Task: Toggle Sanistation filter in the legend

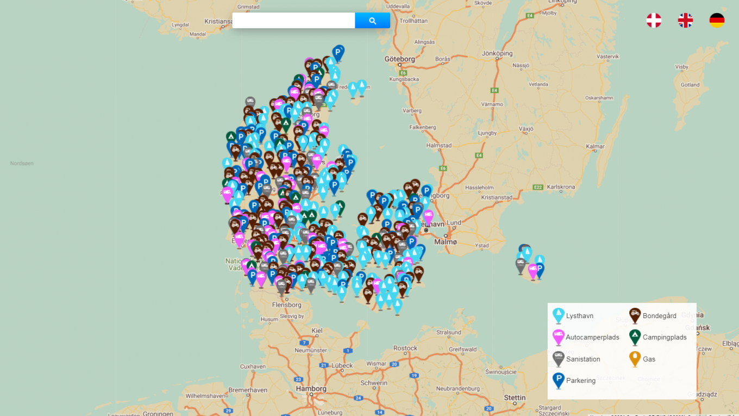Action: click(x=583, y=359)
